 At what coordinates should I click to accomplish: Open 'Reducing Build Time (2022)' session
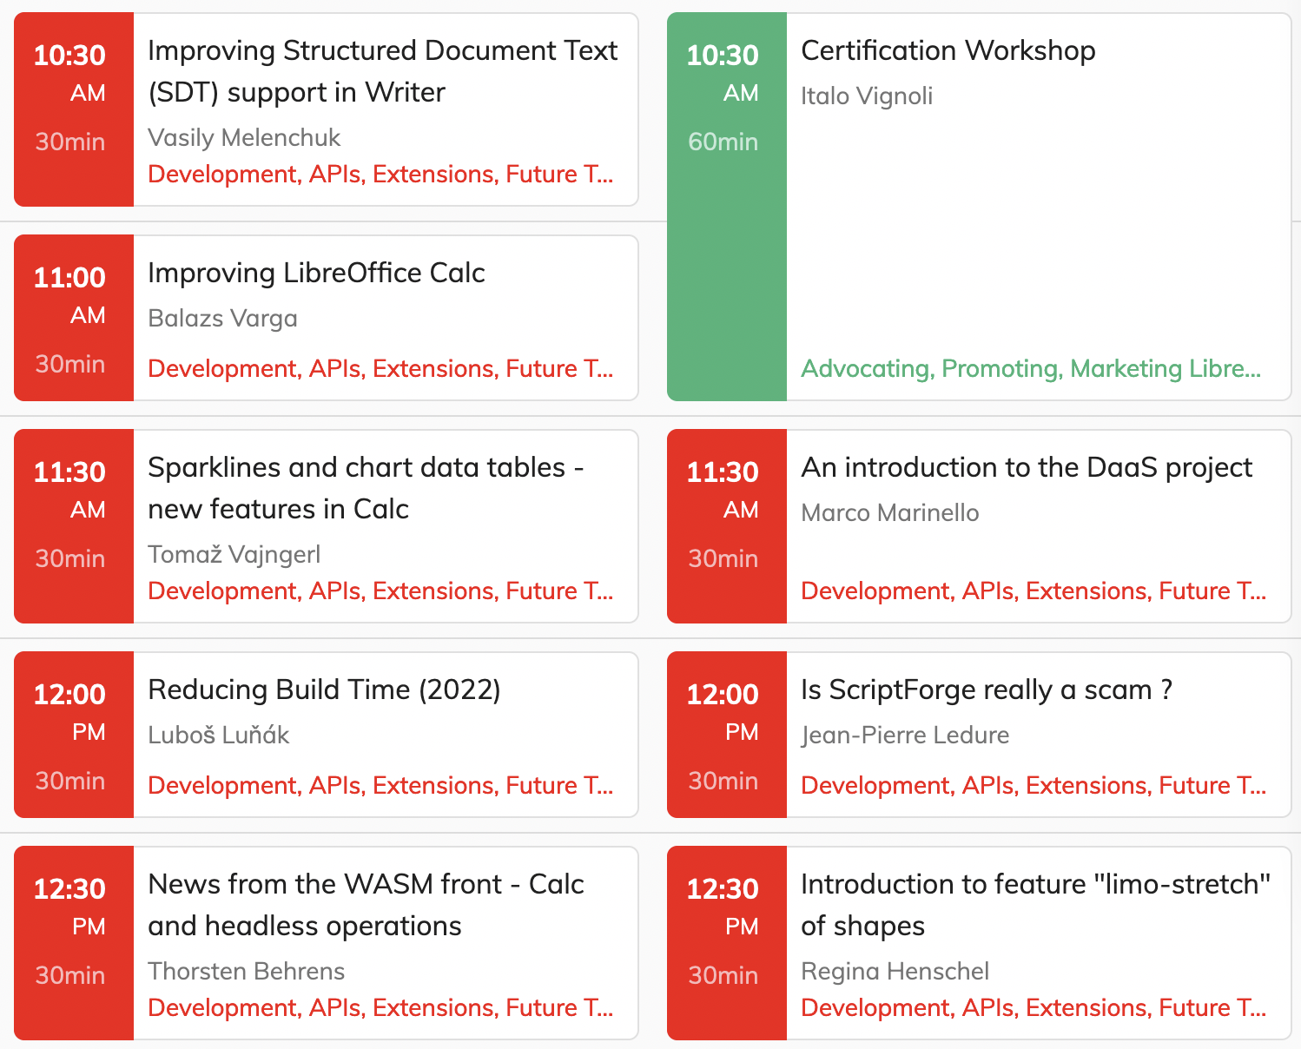tap(324, 689)
